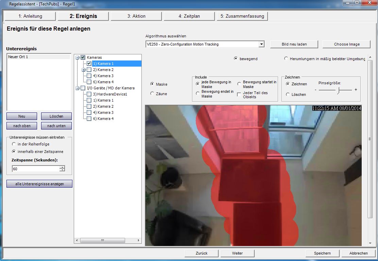Viewport: 378px width, 261px height.
Task: Expand the 2) Kamera 2 node under Kameras
Action: coord(83,70)
